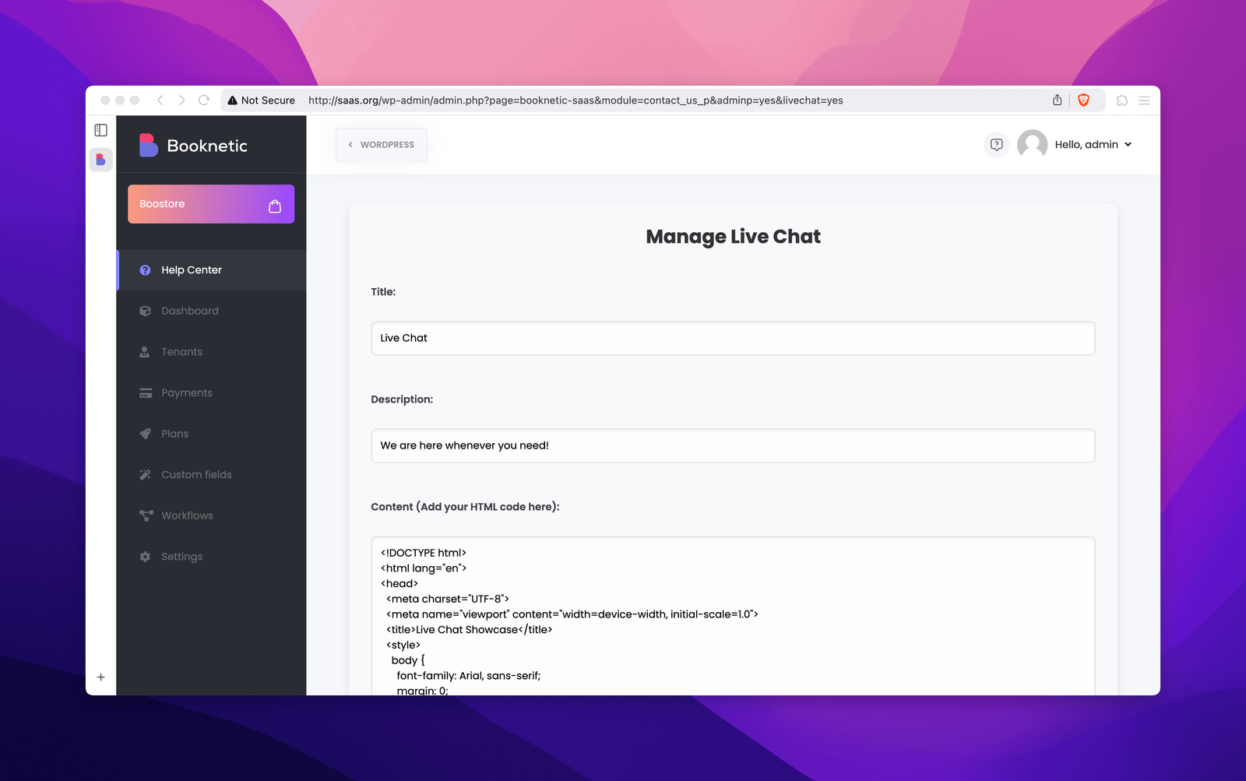
Task: Open the browser extensions puzzle icon
Action: coord(1122,100)
